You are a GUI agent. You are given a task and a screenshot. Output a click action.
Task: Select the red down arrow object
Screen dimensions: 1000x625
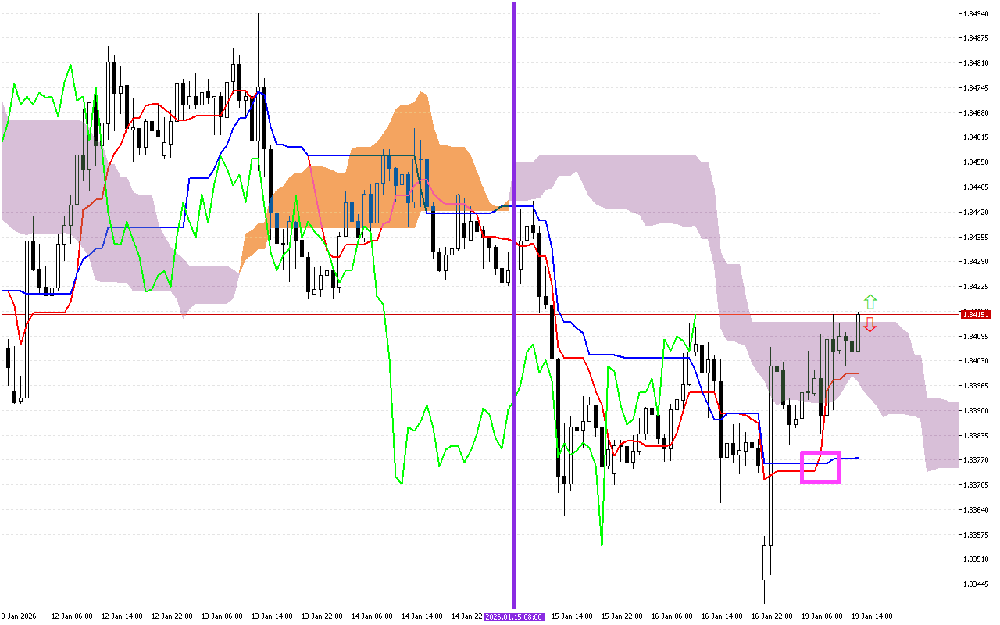869,326
